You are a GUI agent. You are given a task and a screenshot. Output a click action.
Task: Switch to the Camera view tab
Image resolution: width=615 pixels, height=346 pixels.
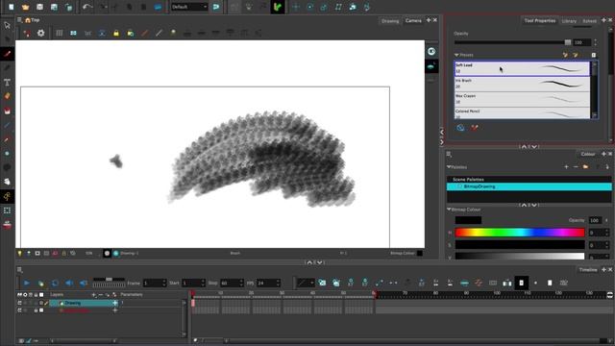(x=413, y=21)
